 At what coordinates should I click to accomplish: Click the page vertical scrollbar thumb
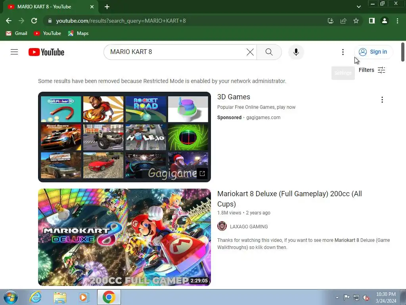[x=403, y=52]
